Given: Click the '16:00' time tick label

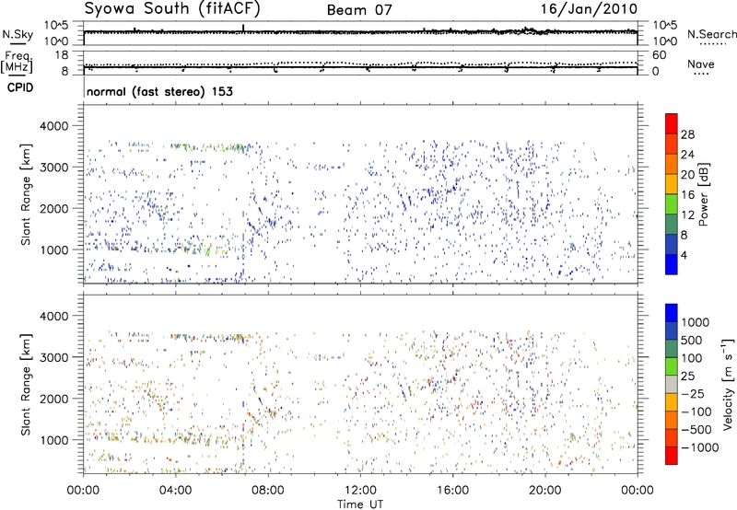Looking at the screenshot, I should click(452, 491).
